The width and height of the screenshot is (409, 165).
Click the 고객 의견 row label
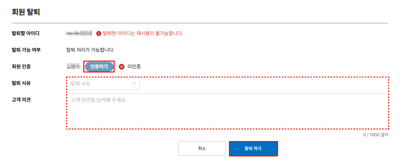pyautogui.click(x=21, y=100)
